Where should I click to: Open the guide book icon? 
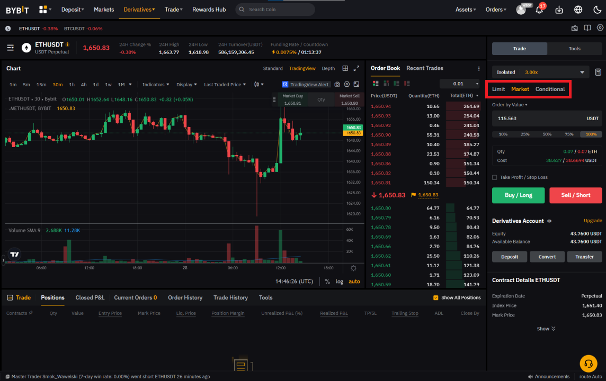pos(587,28)
